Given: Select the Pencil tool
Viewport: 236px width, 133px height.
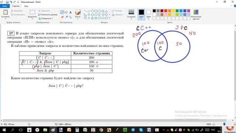Looking at the screenshot, I should pos(62,12).
